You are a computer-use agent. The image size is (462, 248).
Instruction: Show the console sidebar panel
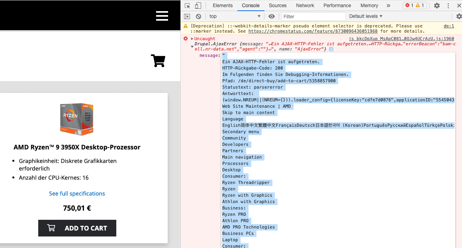point(187,16)
